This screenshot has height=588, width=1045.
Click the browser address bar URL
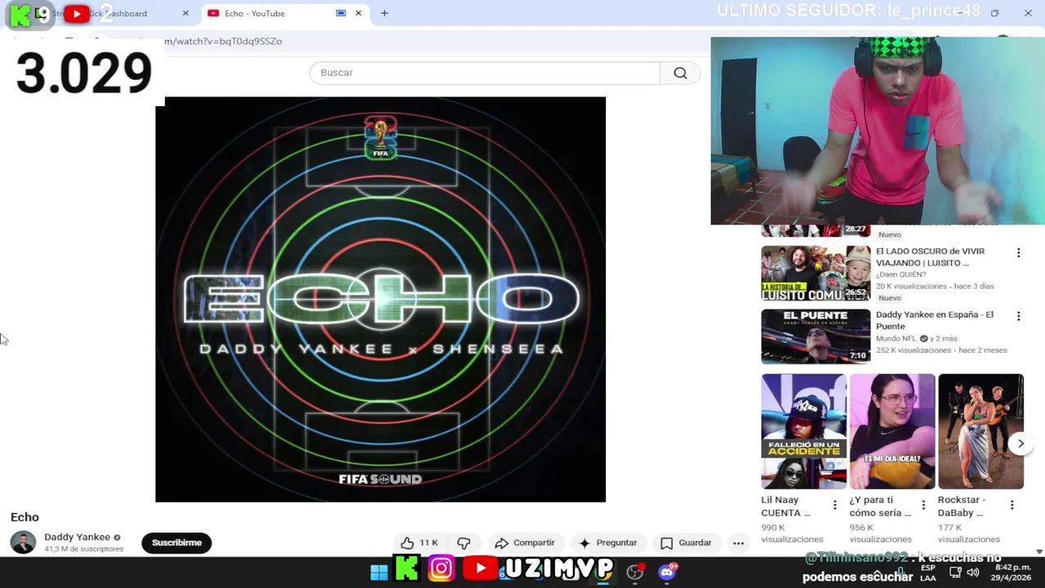pyautogui.click(x=223, y=41)
